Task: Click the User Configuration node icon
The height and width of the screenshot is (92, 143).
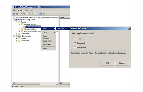Action: click(x=16, y=36)
